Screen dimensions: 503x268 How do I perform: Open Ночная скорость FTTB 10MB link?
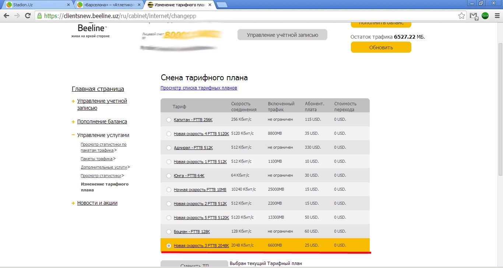click(200, 190)
